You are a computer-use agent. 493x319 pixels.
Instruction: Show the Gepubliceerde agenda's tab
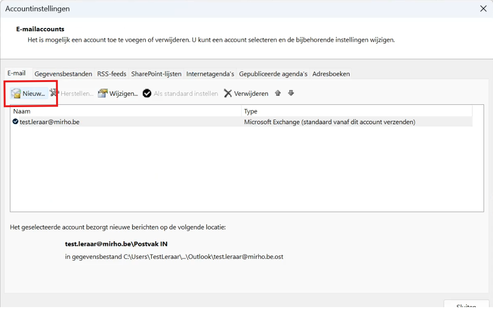[x=273, y=74]
